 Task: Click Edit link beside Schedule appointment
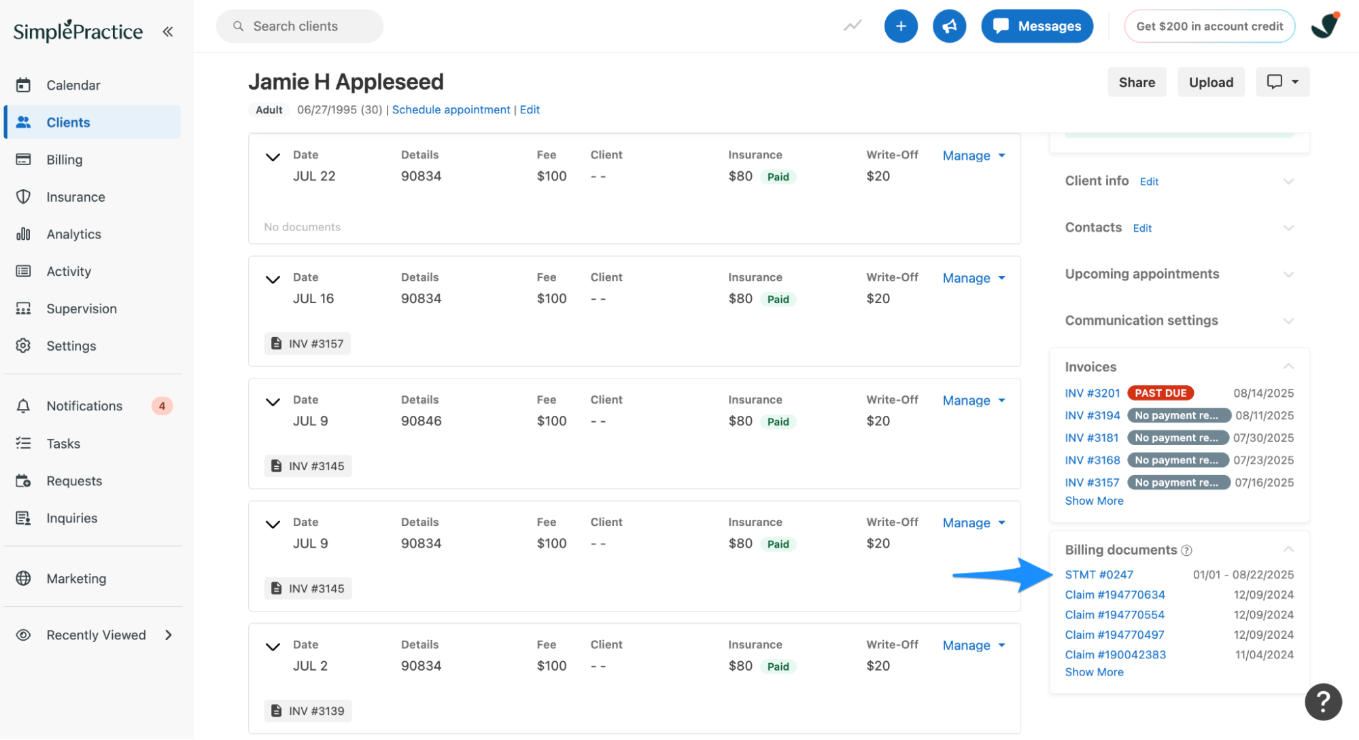[x=530, y=109]
